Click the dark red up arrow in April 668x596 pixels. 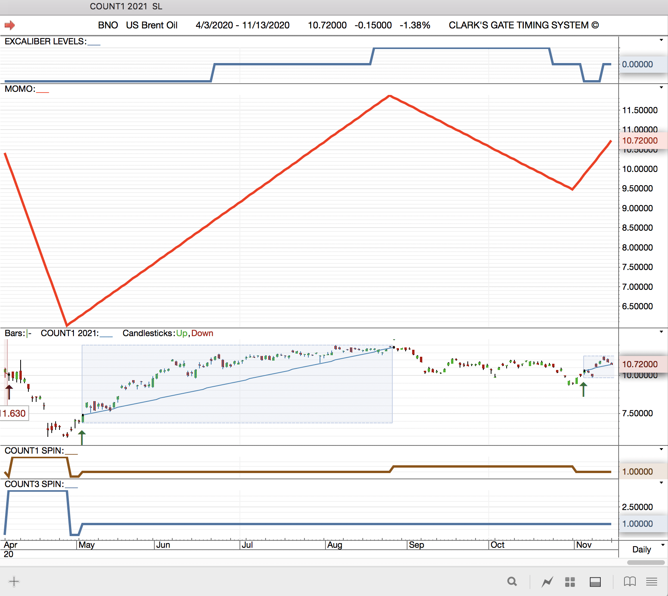pyautogui.click(x=9, y=392)
